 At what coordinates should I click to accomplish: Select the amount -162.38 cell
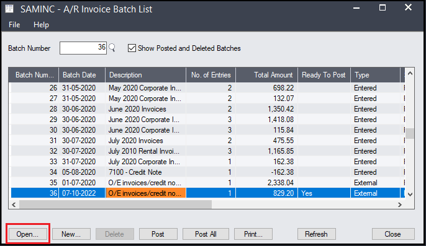(267, 172)
